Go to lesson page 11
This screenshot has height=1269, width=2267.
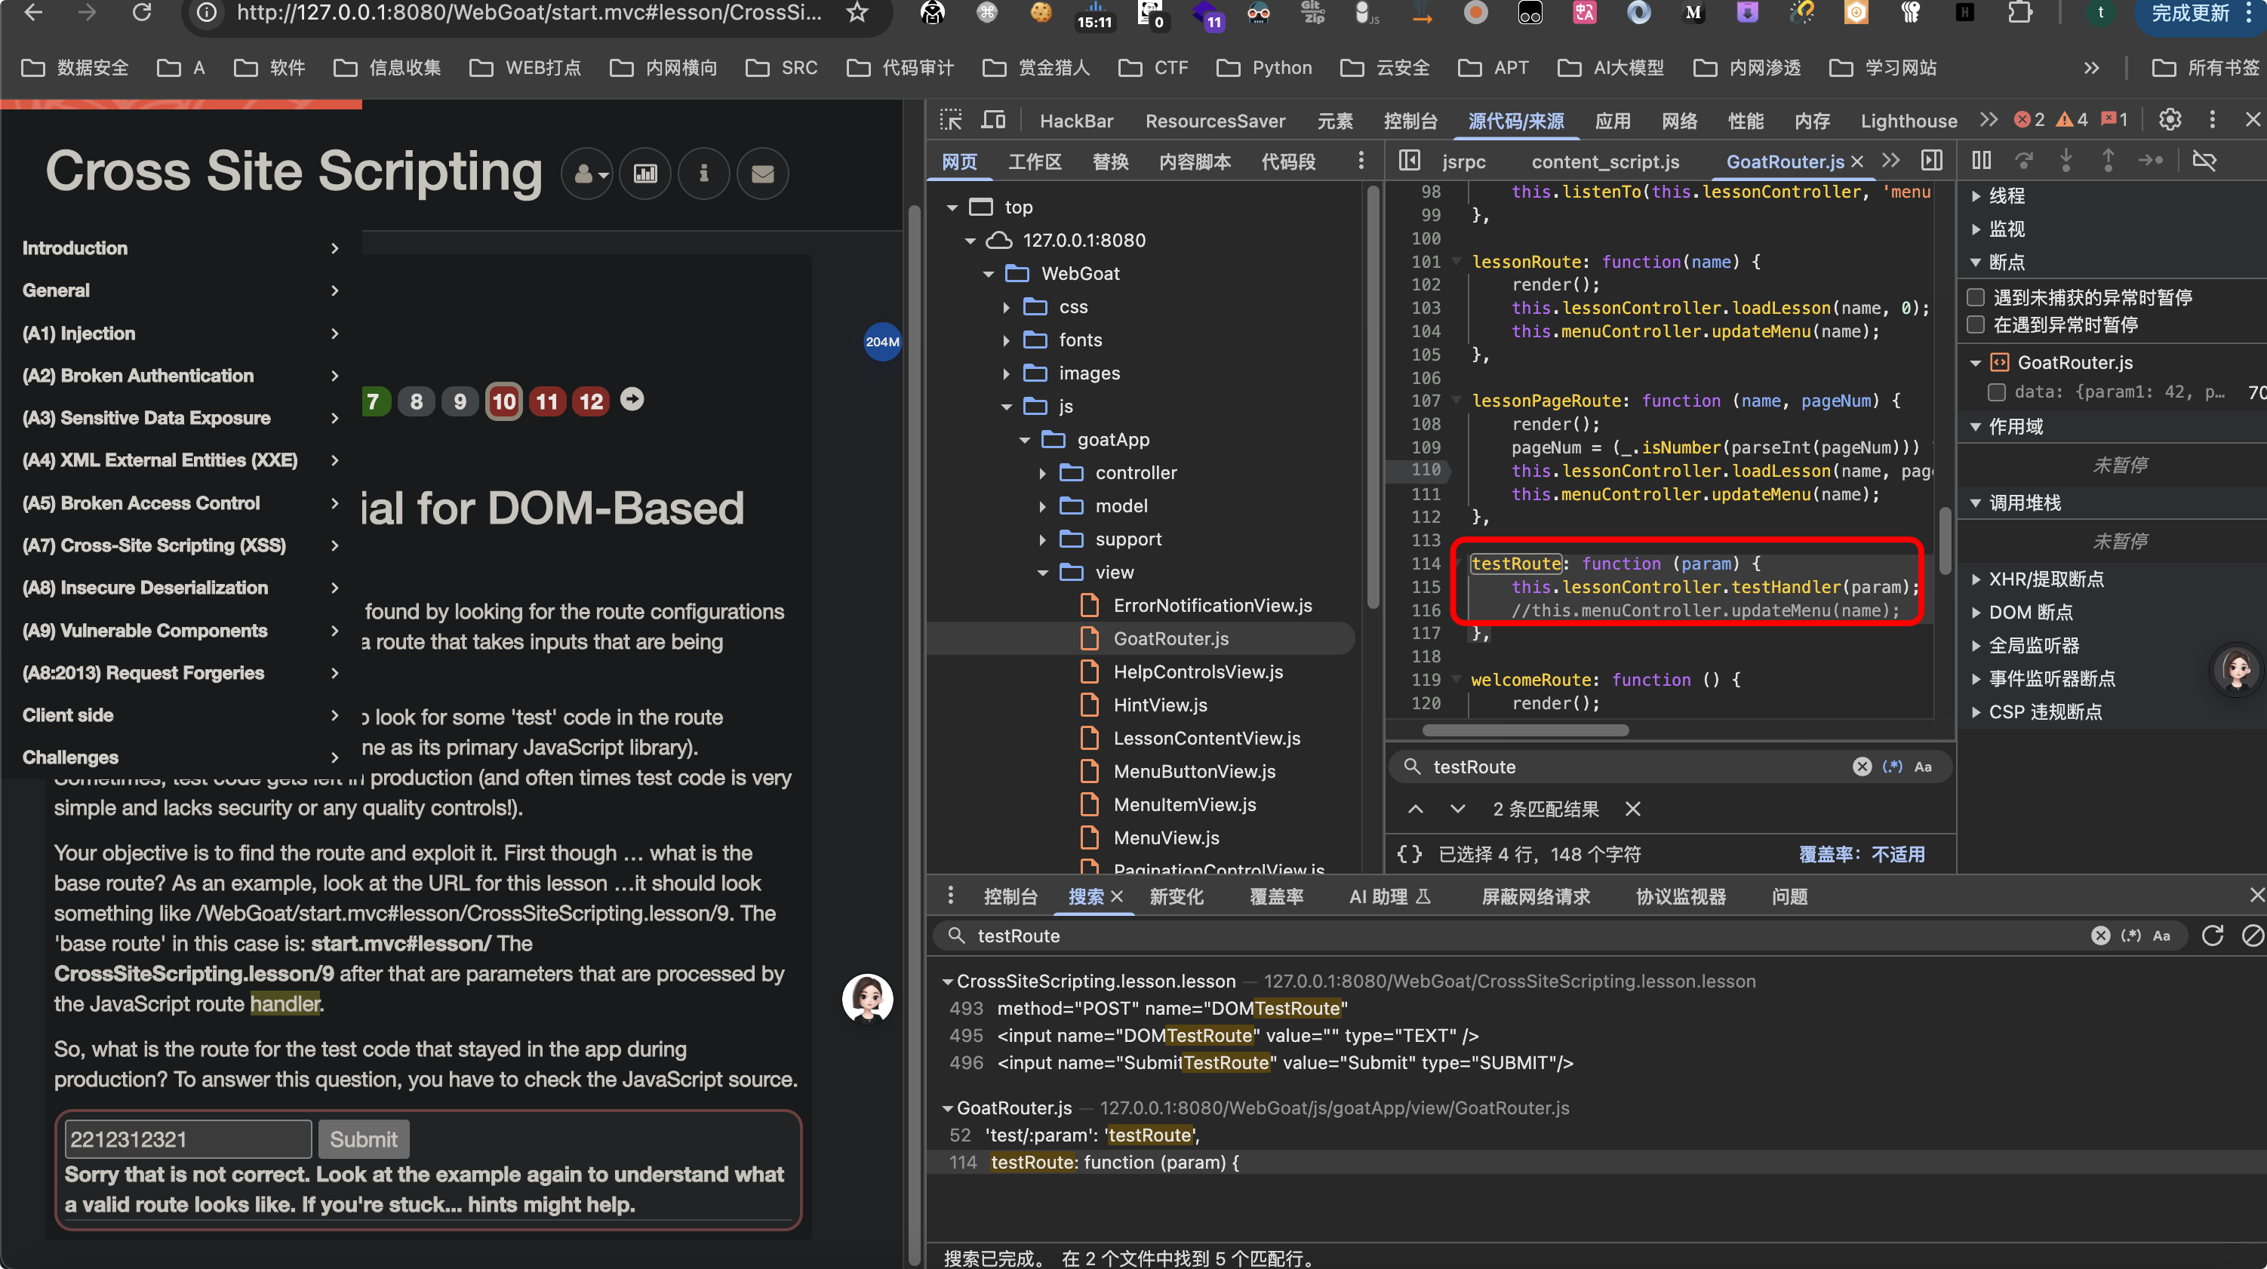click(x=546, y=401)
